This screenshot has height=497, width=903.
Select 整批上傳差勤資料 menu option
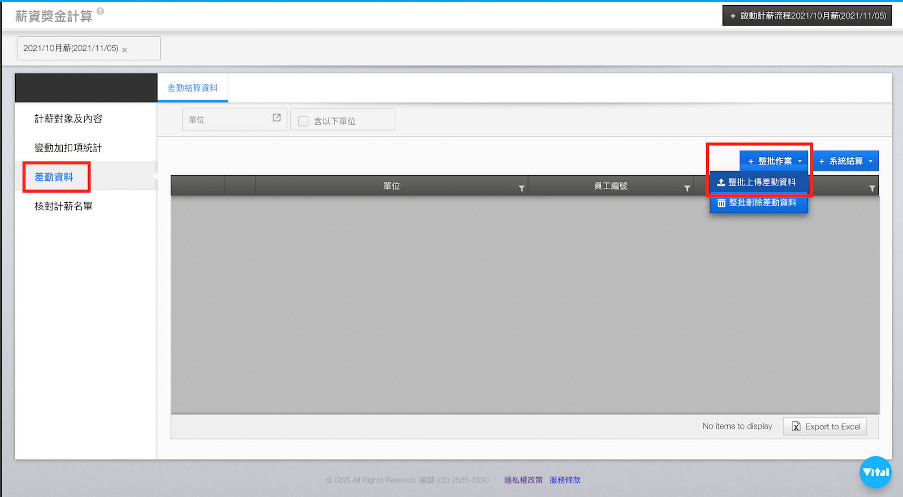coord(758,182)
